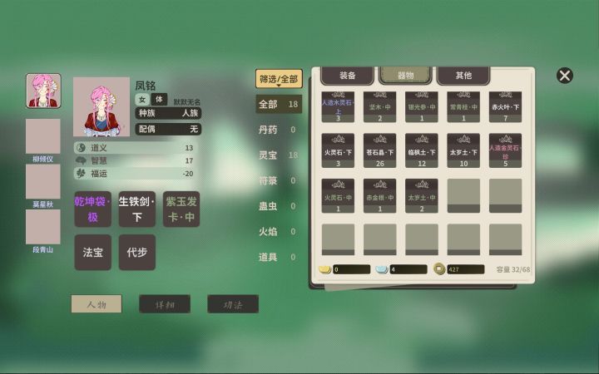Select the 苍石晶·下 item stack
Image resolution: width=599 pixels, height=374 pixels.
pos(379,150)
